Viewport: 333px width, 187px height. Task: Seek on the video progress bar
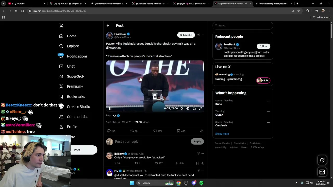[x=155, y=103]
